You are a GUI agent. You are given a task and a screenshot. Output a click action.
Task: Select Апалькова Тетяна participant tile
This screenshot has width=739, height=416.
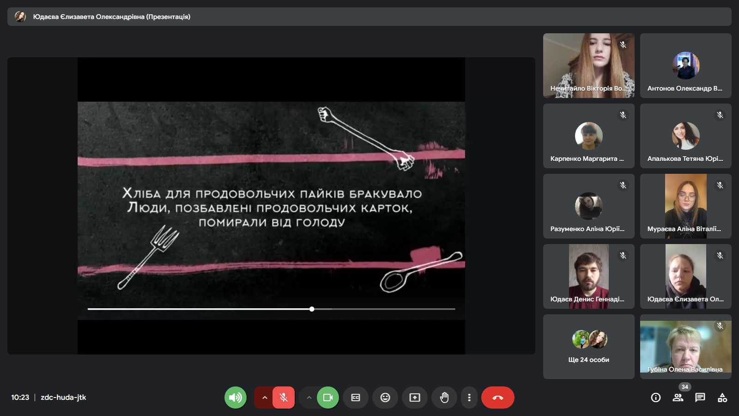pos(686,136)
